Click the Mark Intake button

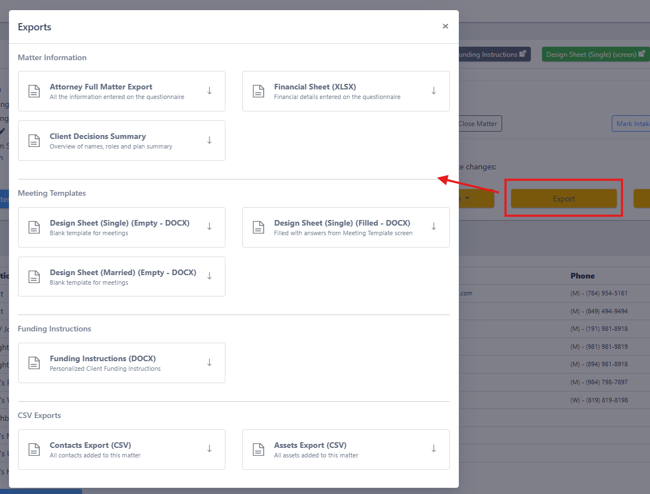tap(631, 124)
